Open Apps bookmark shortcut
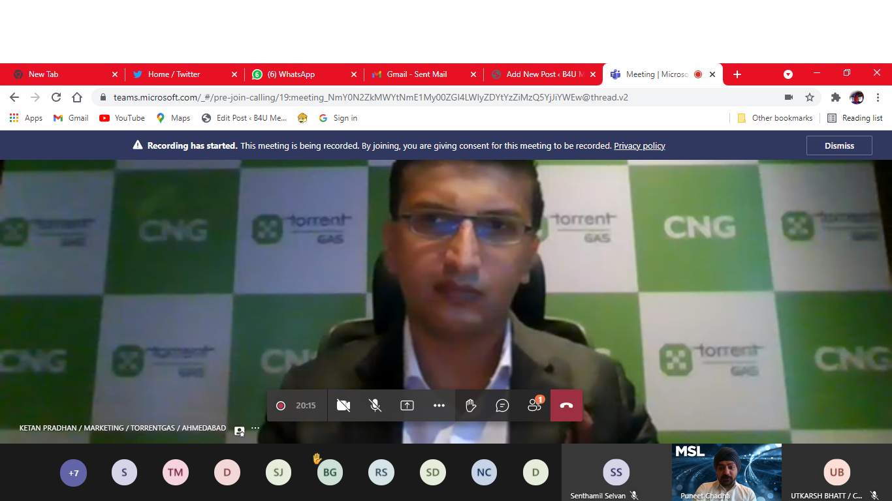The height and width of the screenshot is (501, 892). point(26,118)
